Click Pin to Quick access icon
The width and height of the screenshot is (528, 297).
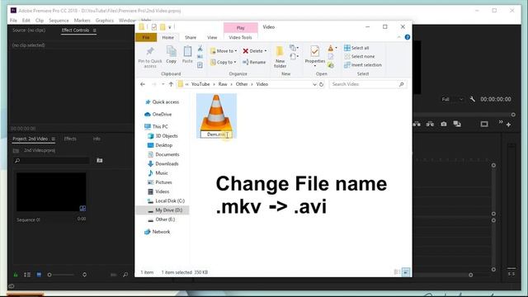click(150, 51)
